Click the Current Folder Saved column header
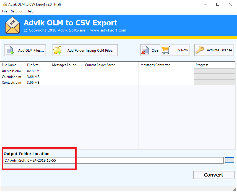Viewport: 237px width, 192px height. (111, 65)
